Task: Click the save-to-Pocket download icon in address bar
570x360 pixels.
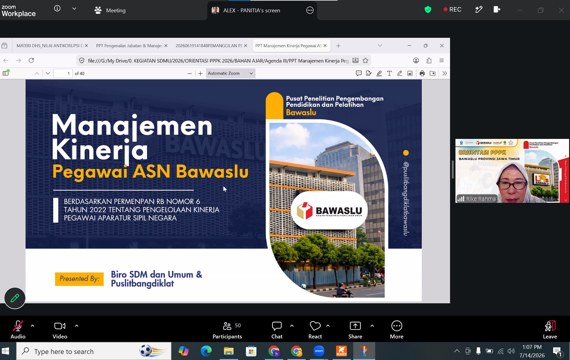Action: [355, 60]
